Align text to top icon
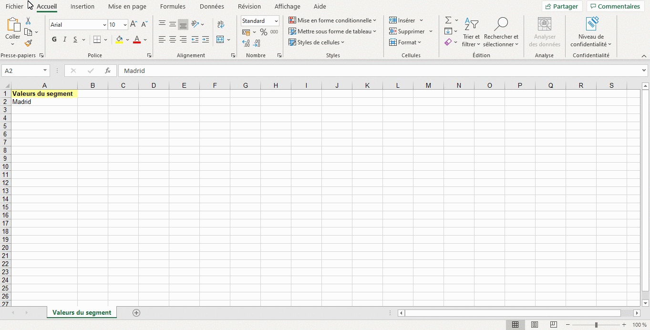 point(162,24)
